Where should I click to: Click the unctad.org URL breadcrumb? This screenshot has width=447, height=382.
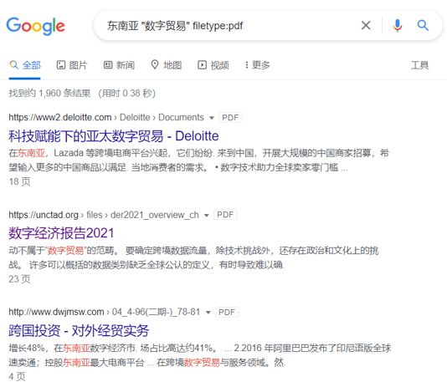(104, 215)
